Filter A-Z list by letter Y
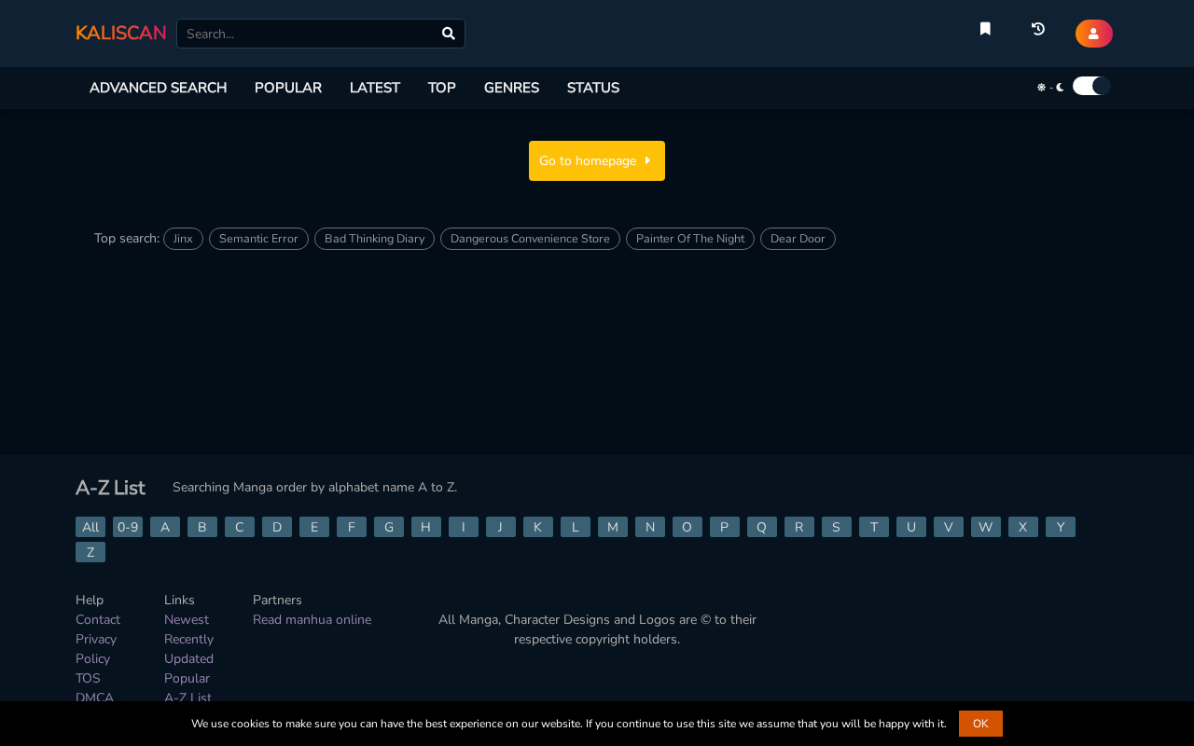1194x746 pixels. [x=1061, y=527]
